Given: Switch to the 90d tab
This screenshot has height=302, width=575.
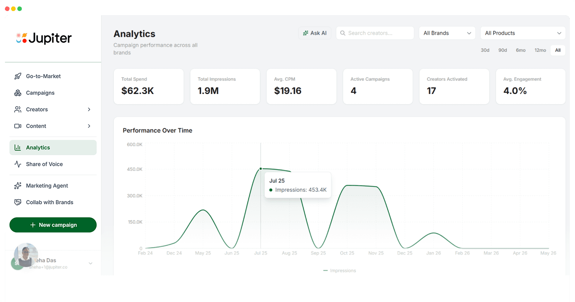Looking at the screenshot, I should [503, 50].
